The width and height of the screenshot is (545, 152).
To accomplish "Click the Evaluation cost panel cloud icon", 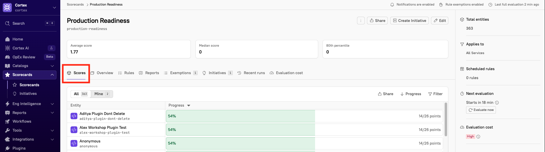I will coord(462,127).
